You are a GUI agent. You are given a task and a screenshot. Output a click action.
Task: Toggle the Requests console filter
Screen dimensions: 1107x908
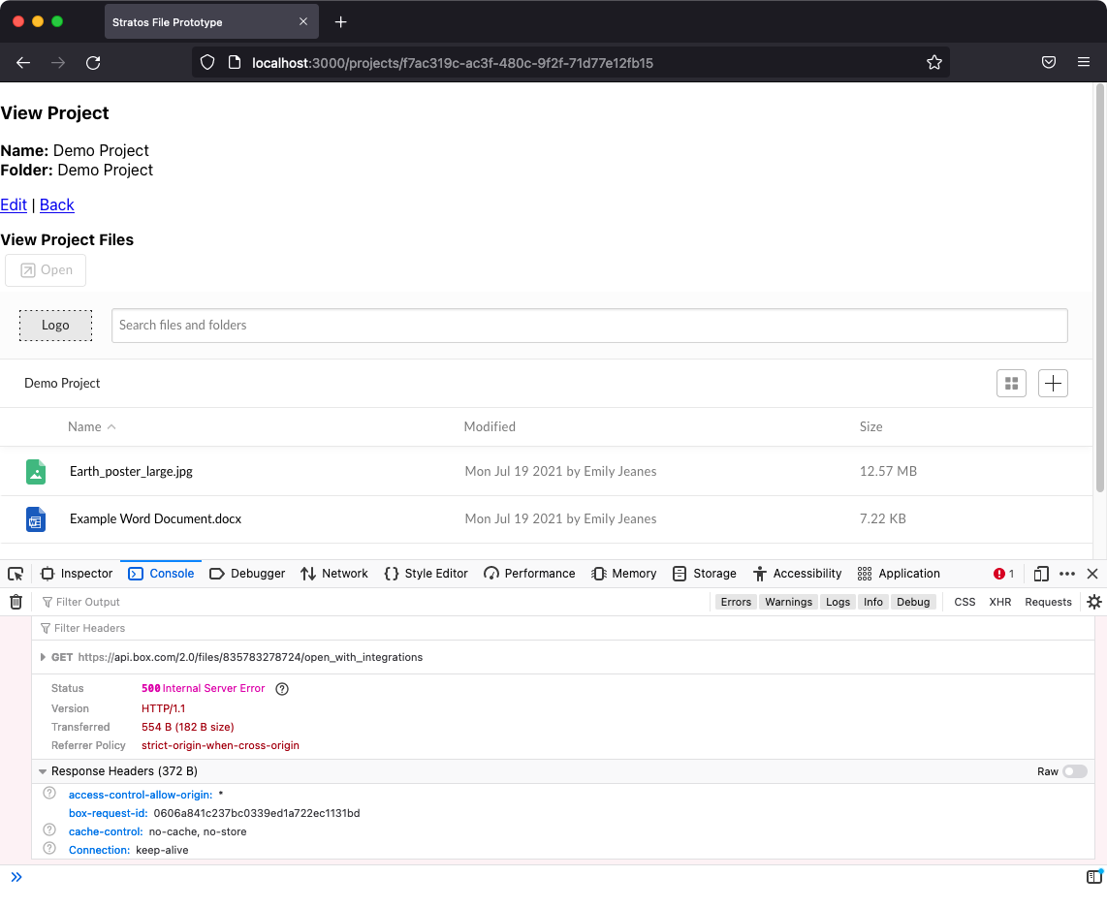coord(1048,602)
